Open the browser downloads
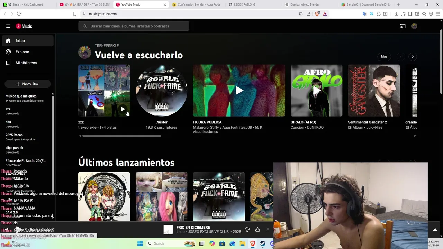The image size is (443, 249). (396, 14)
